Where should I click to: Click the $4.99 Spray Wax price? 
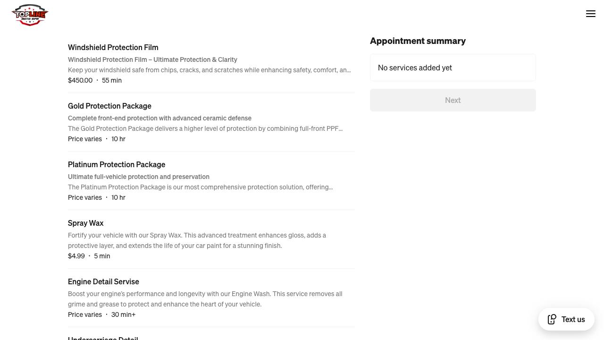[x=76, y=256]
